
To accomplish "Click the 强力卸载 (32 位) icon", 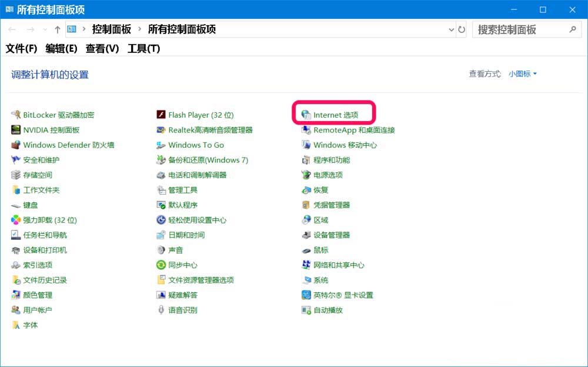I will click(16, 220).
